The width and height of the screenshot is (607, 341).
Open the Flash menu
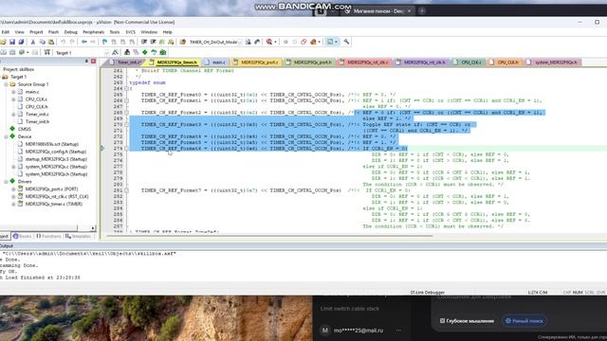53,32
